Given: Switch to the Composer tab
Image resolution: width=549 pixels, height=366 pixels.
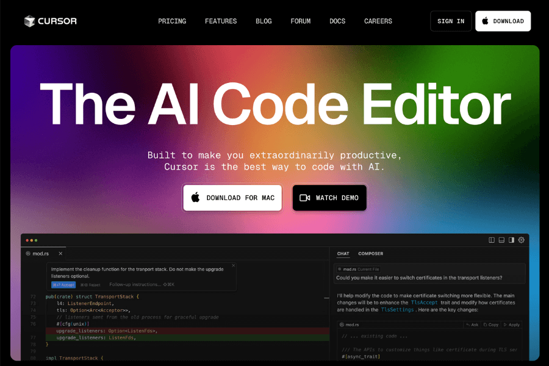Looking at the screenshot, I should click(x=370, y=254).
